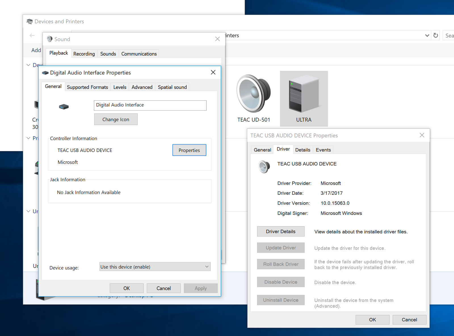
Task: Select the Driver tab in TEAC Properties
Action: click(x=283, y=149)
